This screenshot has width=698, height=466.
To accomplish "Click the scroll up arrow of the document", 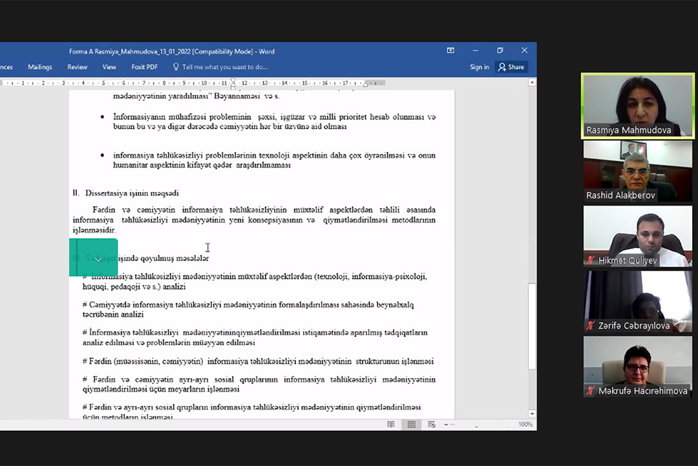I will tap(532, 83).
